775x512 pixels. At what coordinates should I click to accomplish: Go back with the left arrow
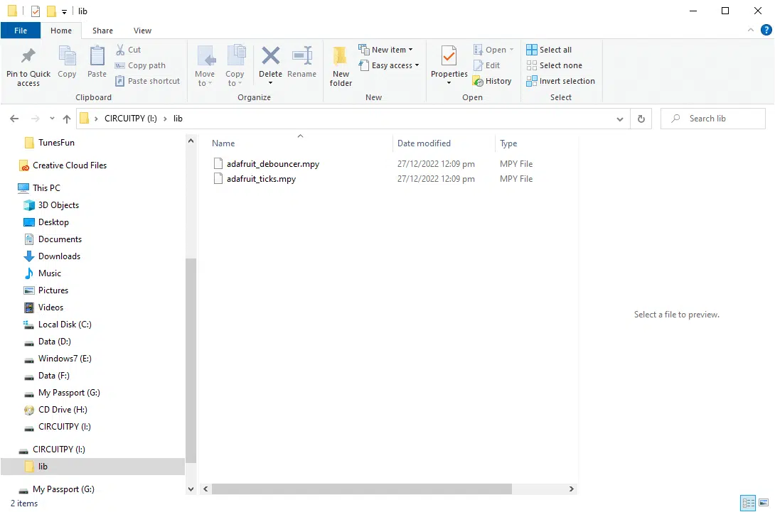point(14,119)
